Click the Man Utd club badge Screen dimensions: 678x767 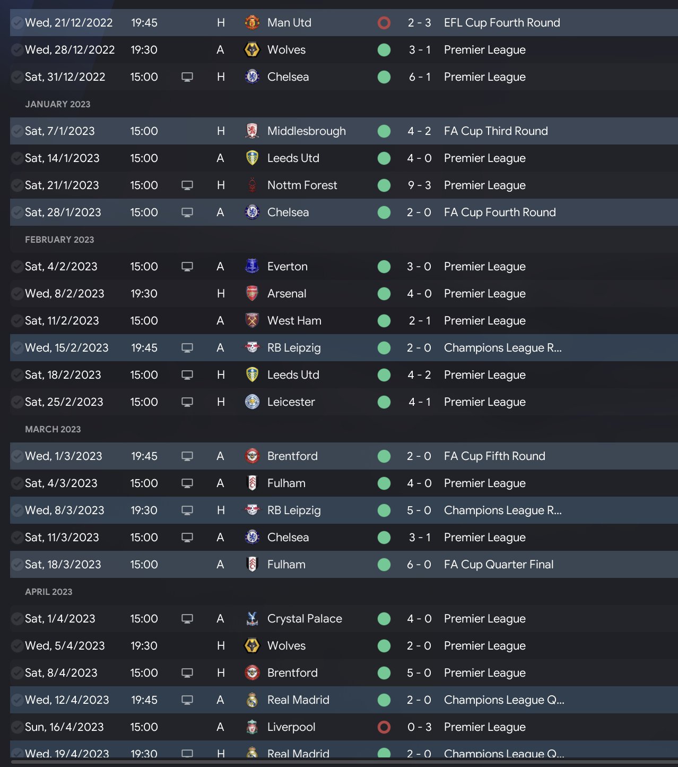pyautogui.click(x=252, y=23)
